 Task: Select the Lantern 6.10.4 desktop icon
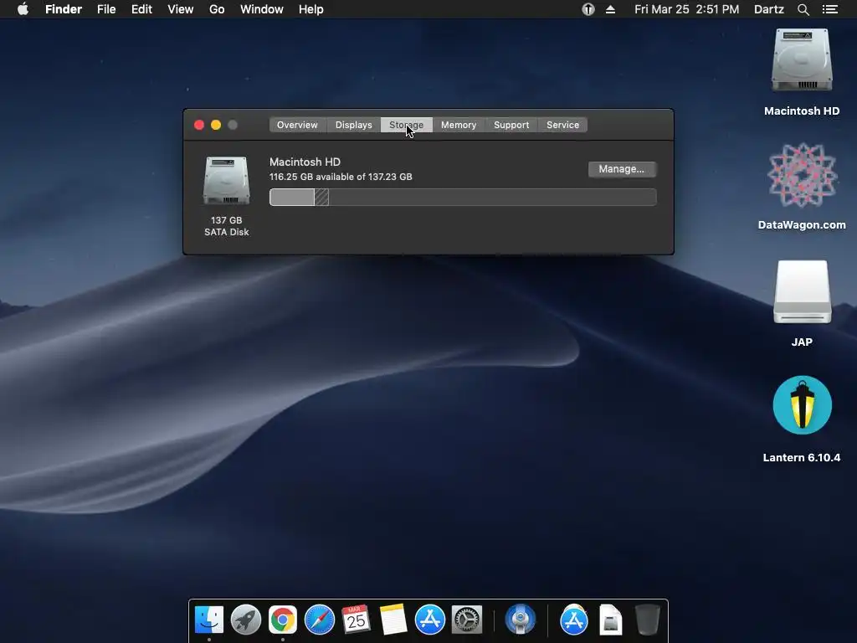802,405
